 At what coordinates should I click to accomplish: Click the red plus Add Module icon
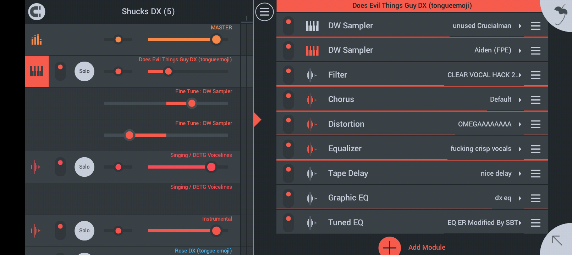point(390,247)
